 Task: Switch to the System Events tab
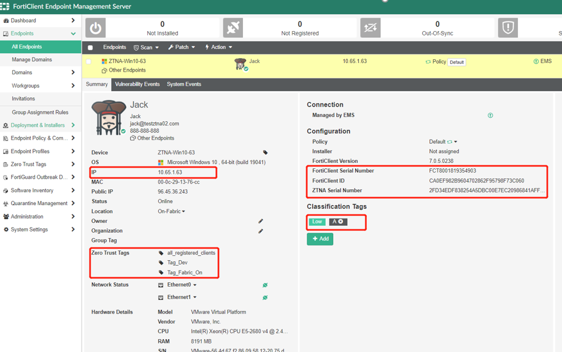pos(184,84)
